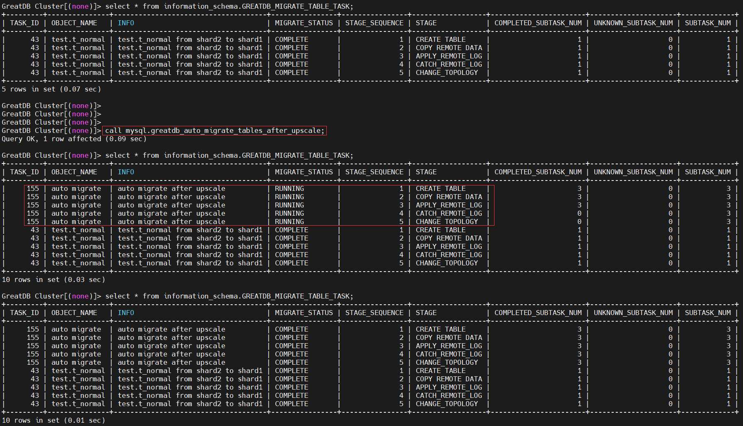Click the STAGE header in the third table

(x=426, y=313)
